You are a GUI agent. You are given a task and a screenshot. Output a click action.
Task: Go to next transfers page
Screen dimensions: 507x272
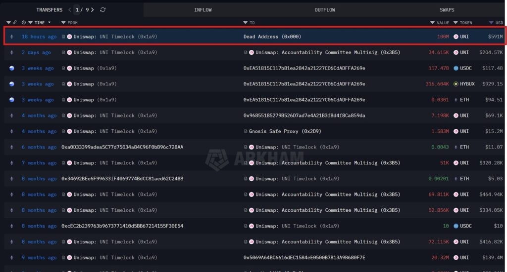pyautogui.click(x=93, y=10)
